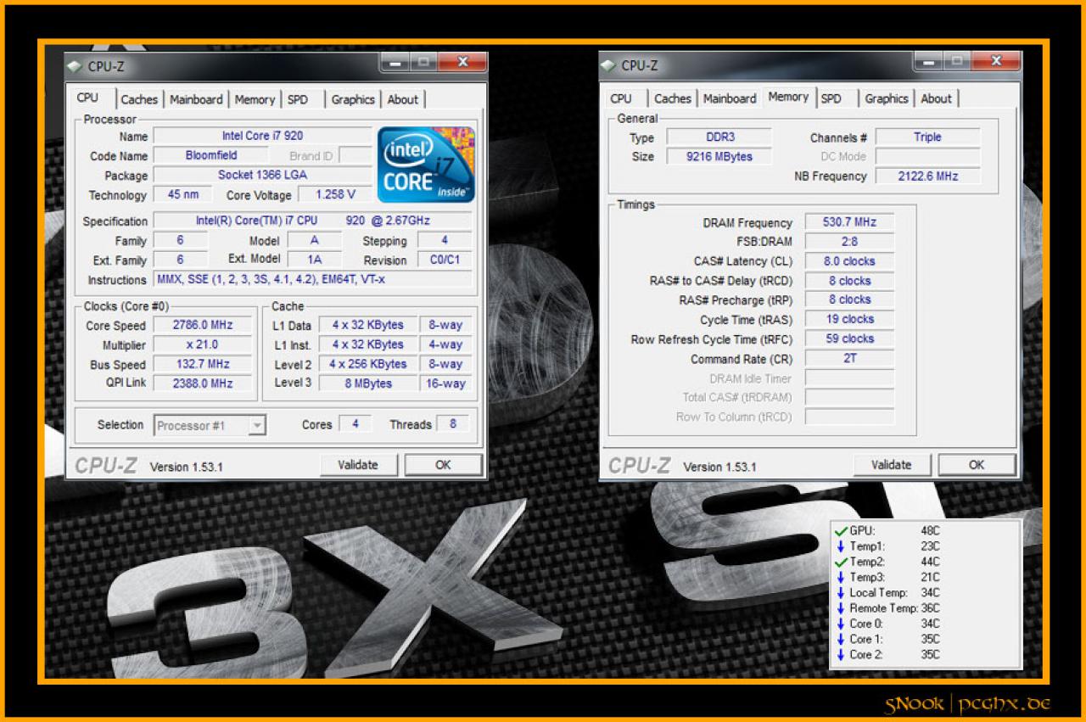Select Memory tab in right CPU-Z window
The height and width of the screenshot is (722, 1086).
[x=788, y=97]
